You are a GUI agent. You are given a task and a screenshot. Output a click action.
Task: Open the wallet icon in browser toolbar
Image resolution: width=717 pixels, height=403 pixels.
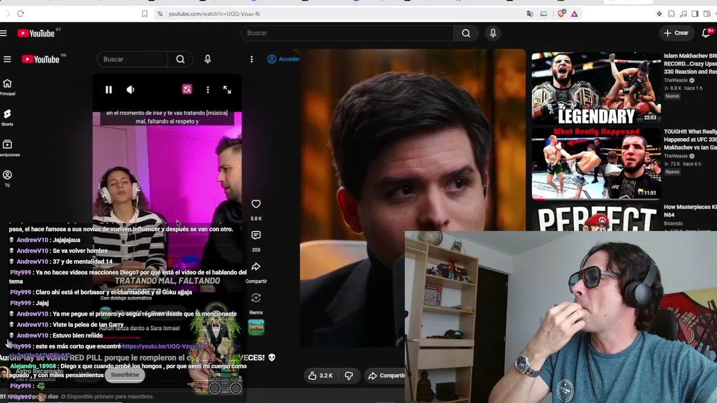click(x=707, y=13)
